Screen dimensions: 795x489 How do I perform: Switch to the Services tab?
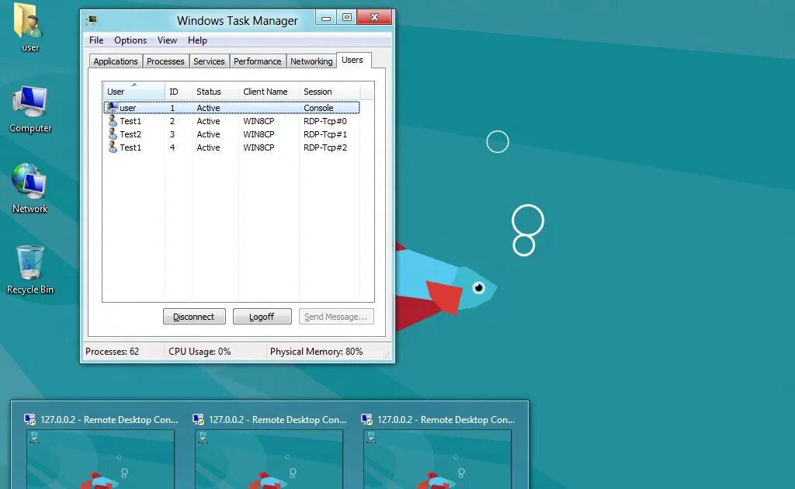click(209, 61)
